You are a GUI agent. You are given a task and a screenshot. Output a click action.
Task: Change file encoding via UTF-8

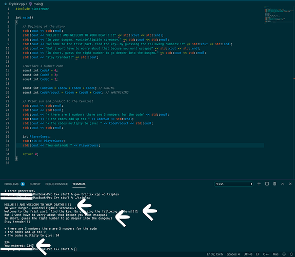point(248,254)
